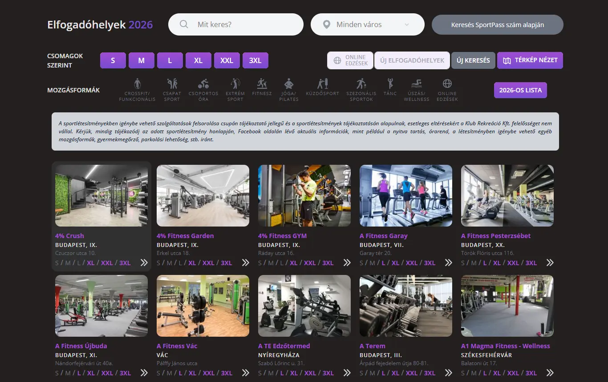608x382 pixels.
Task: Click address text Ráday utca 16.
Action: [276, 253]
